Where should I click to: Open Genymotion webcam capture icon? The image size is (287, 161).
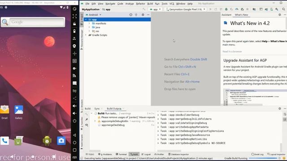click(74, 46)
